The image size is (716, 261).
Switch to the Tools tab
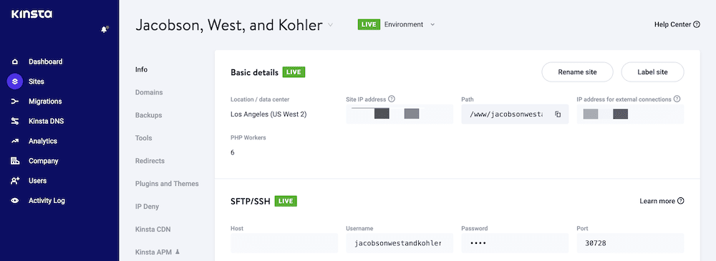[x=143, y=138]
